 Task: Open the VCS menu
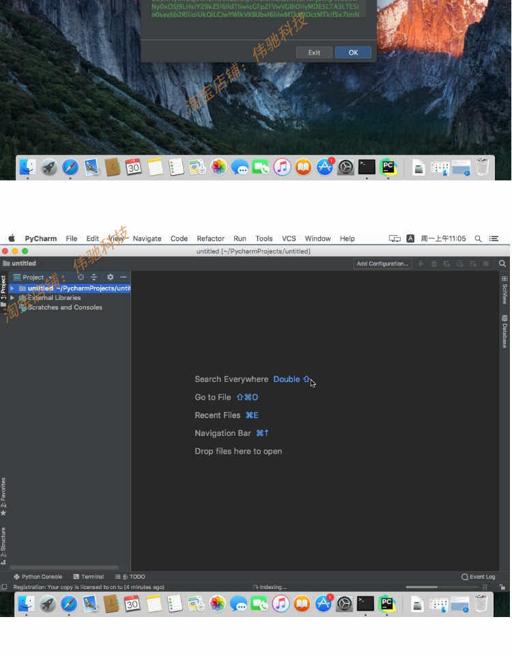(x=289, y=238)
